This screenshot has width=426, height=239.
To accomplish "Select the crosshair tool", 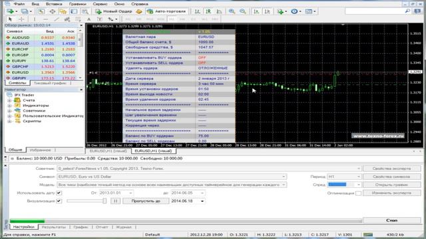I will pyautogui.click(x=21, y=19).
